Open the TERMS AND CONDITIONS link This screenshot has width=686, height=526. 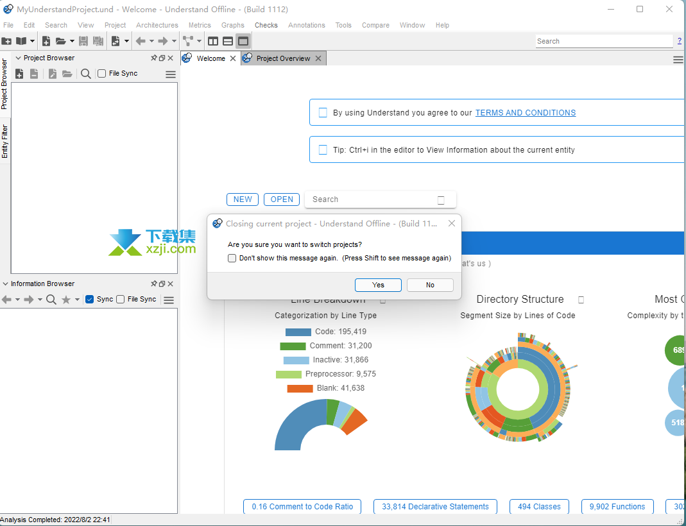coord(526,113)
